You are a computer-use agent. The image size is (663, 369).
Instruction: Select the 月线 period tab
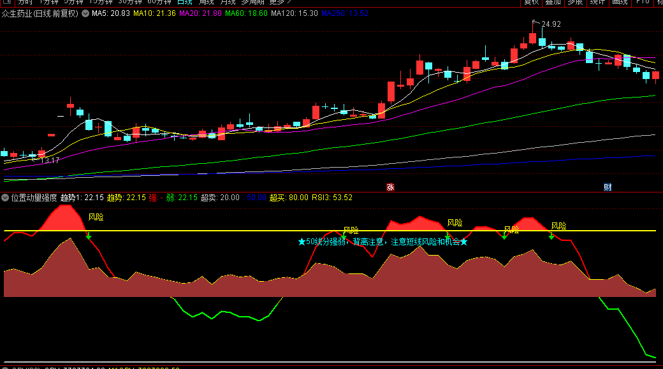[x=228, y=2]
